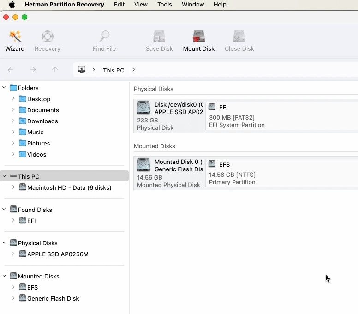Open the Edit menu
The width and height of the screenshot is (358, 314).
click(119, 4)
